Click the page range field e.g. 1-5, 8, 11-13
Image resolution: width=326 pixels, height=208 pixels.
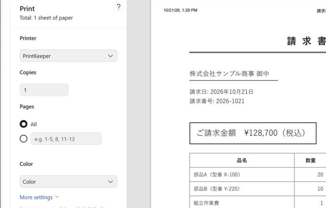[x=66, y=139]
